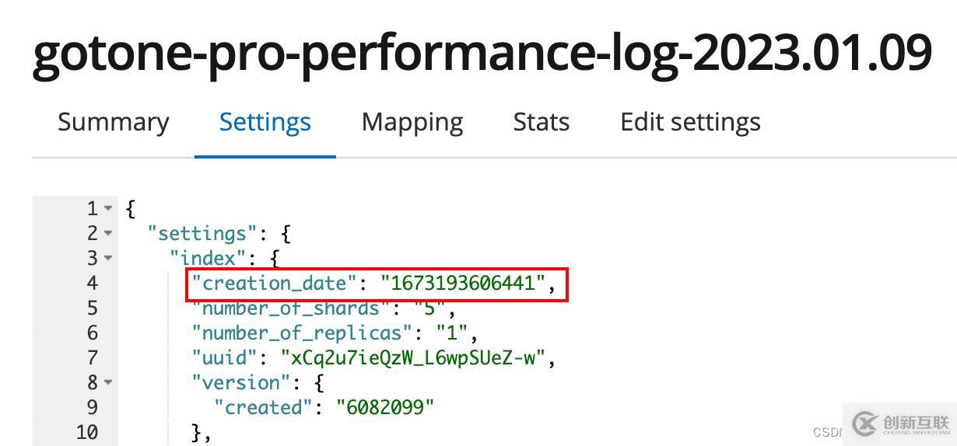
Task: Click the watermark logo icon in bottom corner
Action: tap(865, 423)
